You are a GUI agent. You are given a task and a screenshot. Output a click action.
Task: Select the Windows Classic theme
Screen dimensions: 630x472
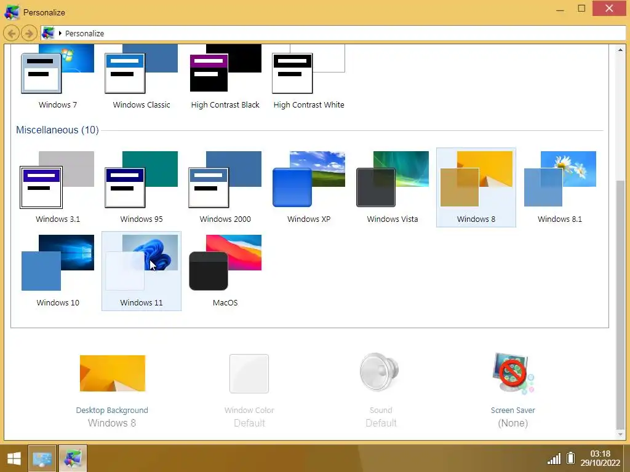[x=142, y=76]
